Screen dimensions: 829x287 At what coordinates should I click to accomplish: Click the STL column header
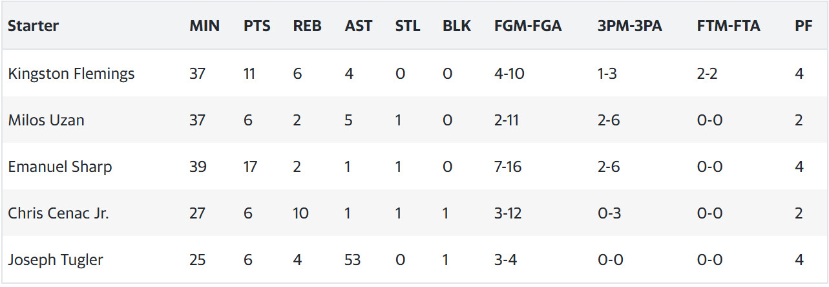click(x=408, y=26)
